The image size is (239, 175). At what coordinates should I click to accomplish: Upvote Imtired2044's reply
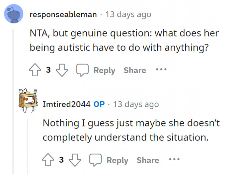48,160
